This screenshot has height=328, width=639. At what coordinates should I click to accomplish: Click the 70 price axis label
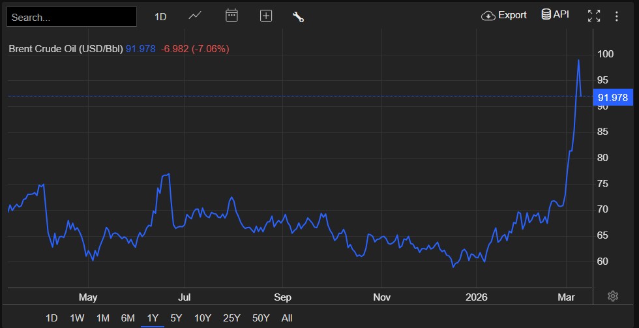[x=602, y=209]
